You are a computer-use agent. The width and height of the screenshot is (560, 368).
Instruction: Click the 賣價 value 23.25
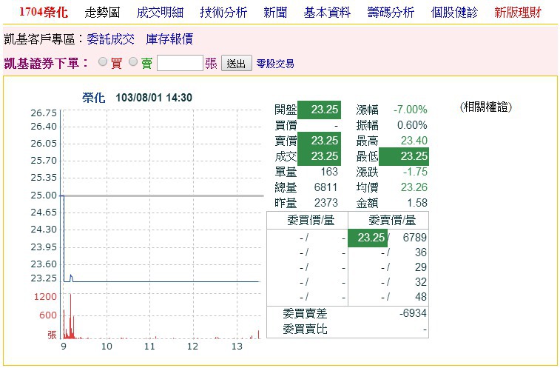(x=320, y=141)
